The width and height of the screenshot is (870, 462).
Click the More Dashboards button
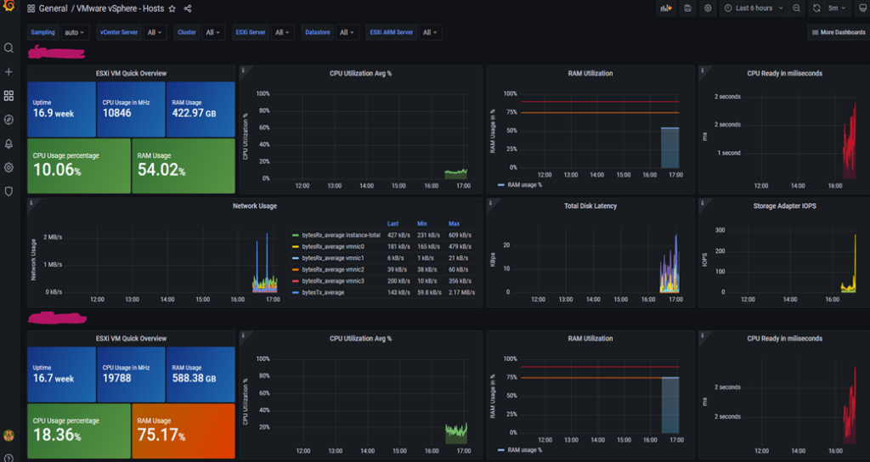839,32
